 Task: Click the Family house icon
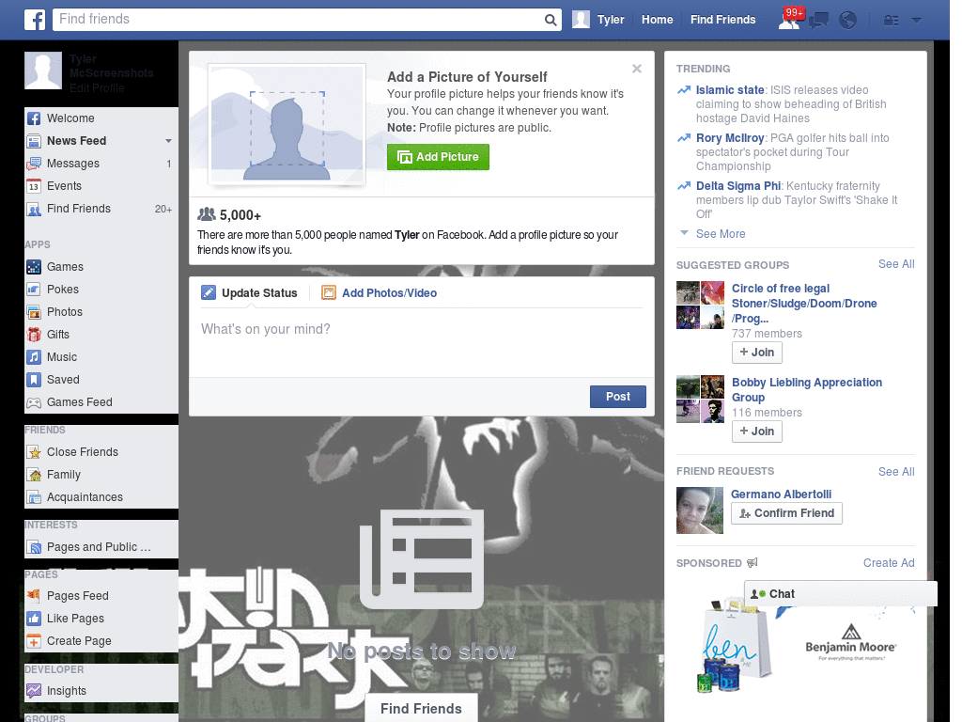(x=34, y=475)
